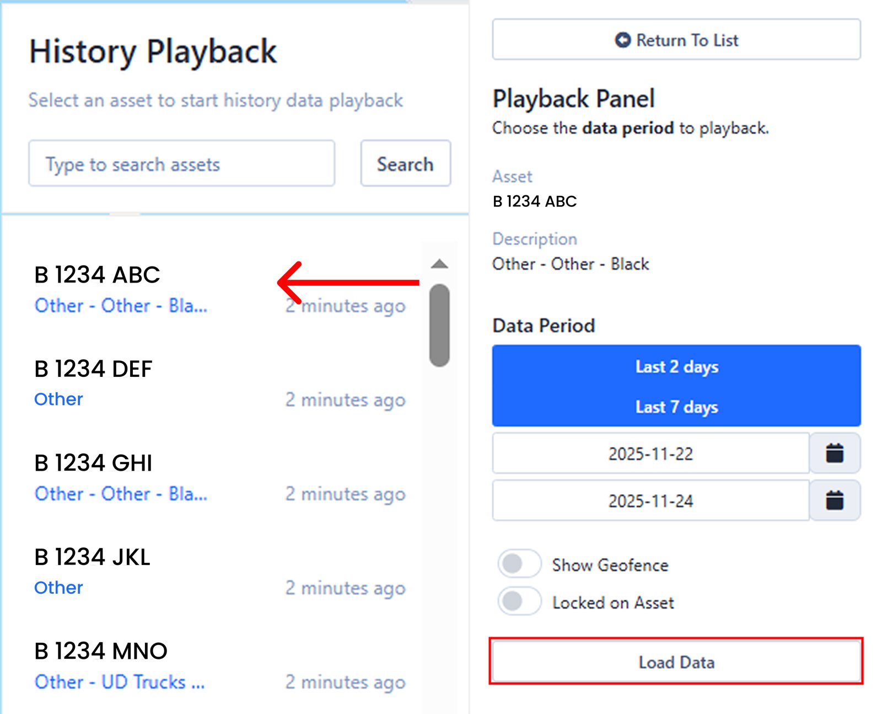Enable the Show Geofence toggle
The width and height of the screenshot is (882, 714).
519,564
